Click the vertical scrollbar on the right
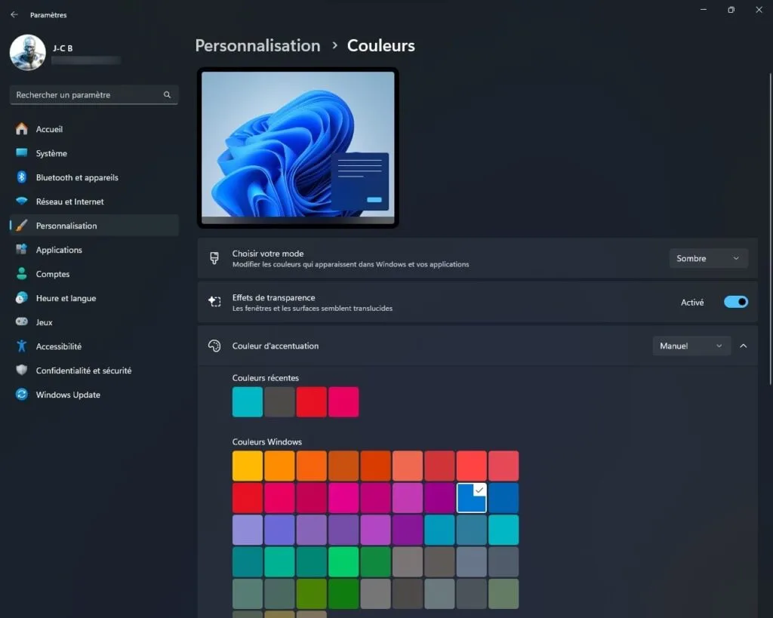Viewport: 773px width, 618px height. (771, 229)
